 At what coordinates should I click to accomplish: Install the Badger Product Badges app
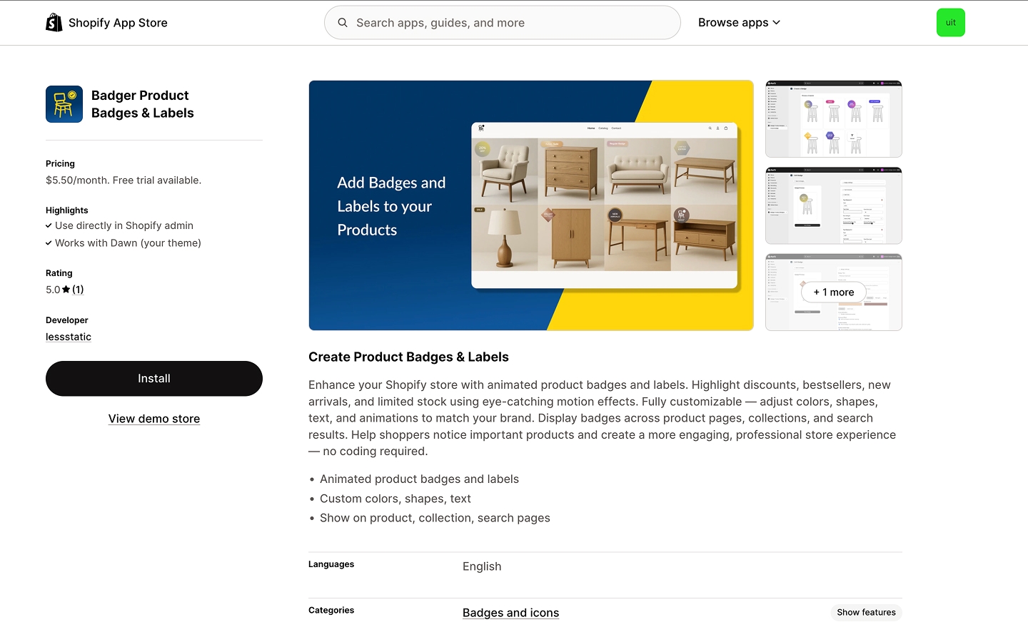(x=153, y=378)
